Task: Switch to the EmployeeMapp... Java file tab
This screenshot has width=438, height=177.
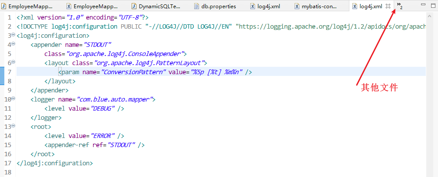Action: click(27, 6)
